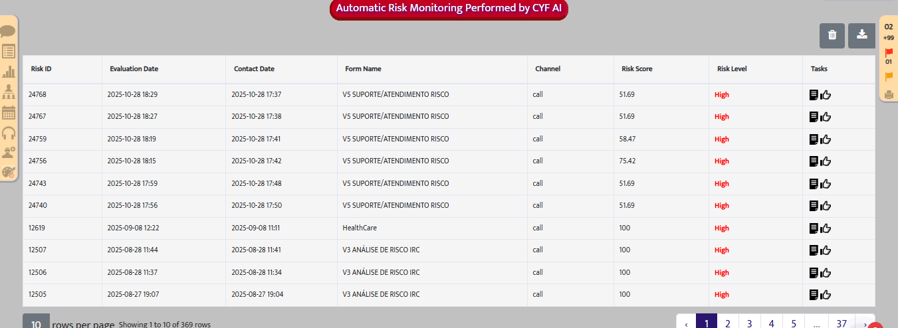Open the chat bubble icon in sidebar
The height and width of the screenshot is (328, 898).
[8, 31]
